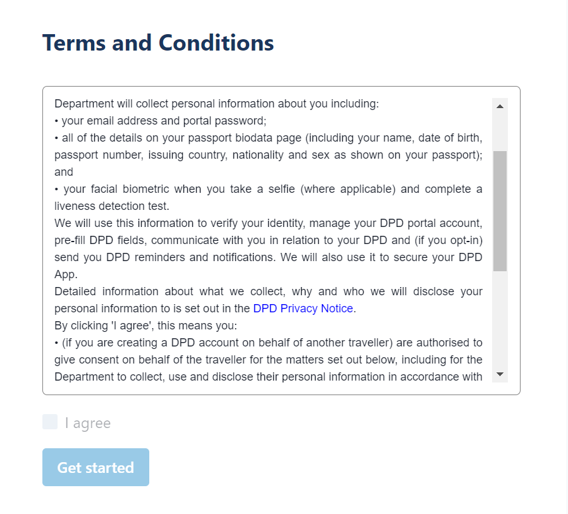The image size is (568, 514).
Task: Open the DPD Privacy Notice link
Action: pos(303,309)
